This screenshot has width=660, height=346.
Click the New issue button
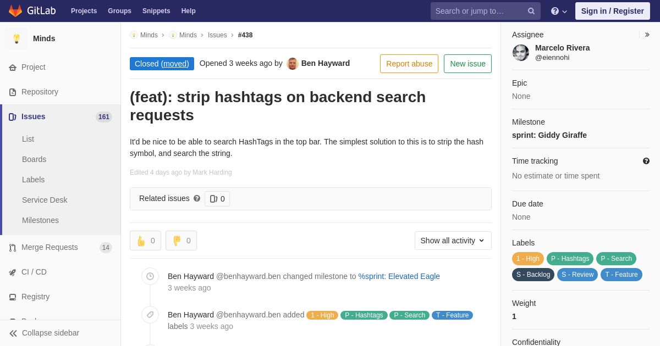tap(468, 64)
